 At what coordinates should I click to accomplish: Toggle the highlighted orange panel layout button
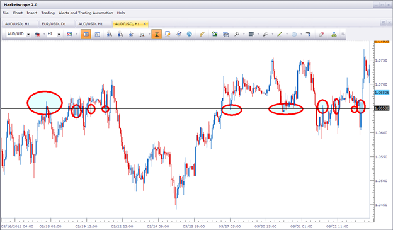pos(86,34)
